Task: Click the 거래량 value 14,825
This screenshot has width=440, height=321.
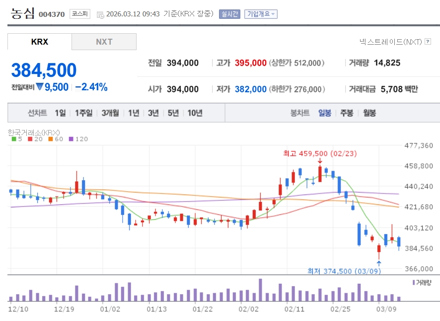Action: click(387, 63)
